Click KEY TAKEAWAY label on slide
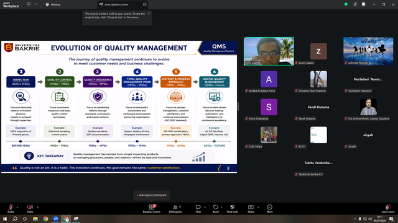 click(x=50, y=156)
